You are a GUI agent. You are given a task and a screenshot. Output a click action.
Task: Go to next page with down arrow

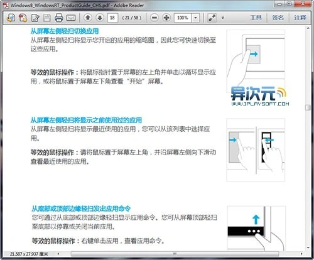(x=100, y=18)
